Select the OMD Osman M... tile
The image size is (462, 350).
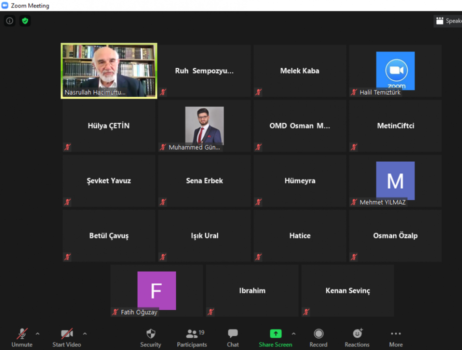300,126
